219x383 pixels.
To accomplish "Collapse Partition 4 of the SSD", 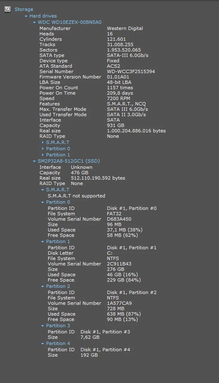I will pyautogui.click(x=42, y=343).
